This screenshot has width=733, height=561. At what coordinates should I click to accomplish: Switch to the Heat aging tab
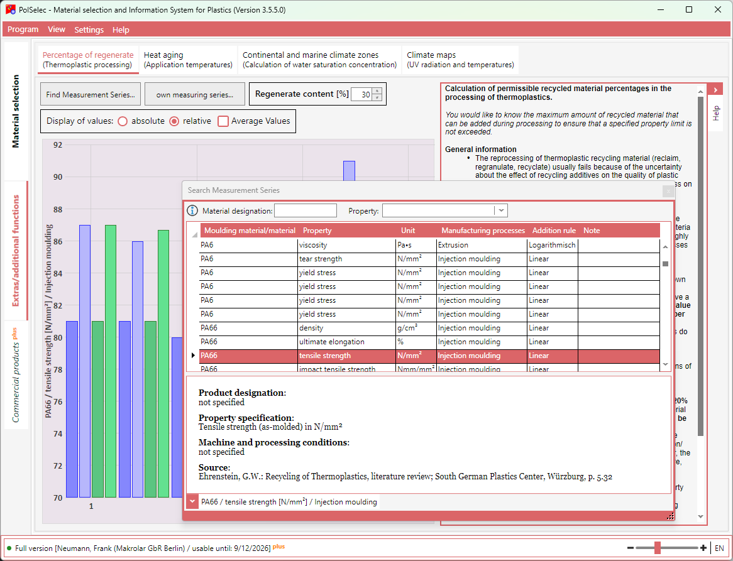[x=188, y=59]
